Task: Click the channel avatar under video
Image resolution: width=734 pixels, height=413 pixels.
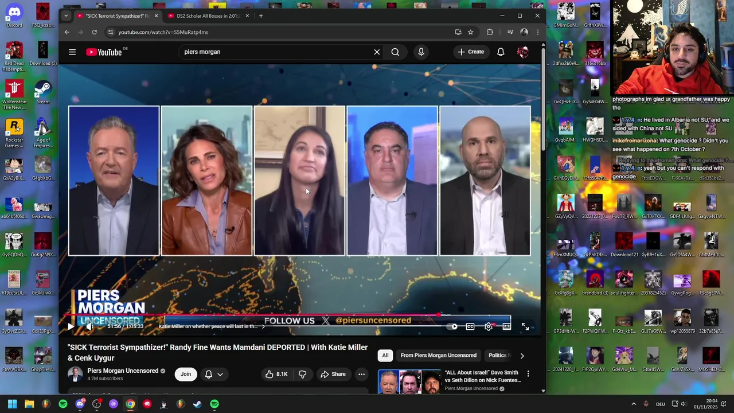Action: (75, 374)
